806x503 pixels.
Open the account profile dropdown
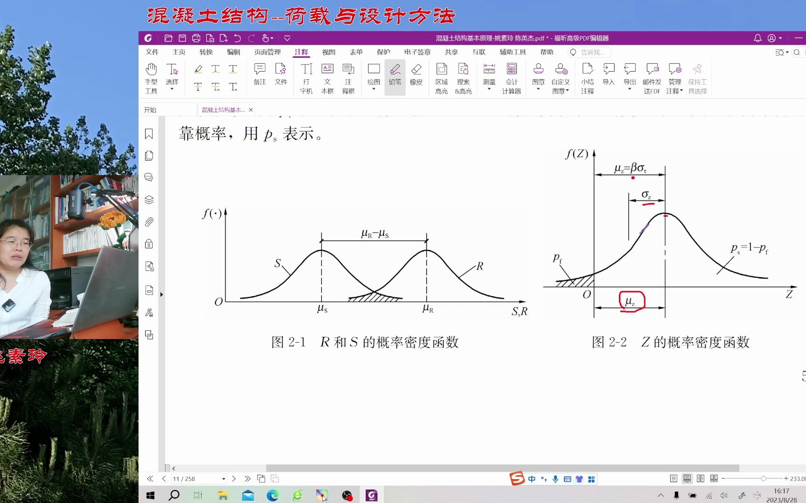(x=775, y=38)
